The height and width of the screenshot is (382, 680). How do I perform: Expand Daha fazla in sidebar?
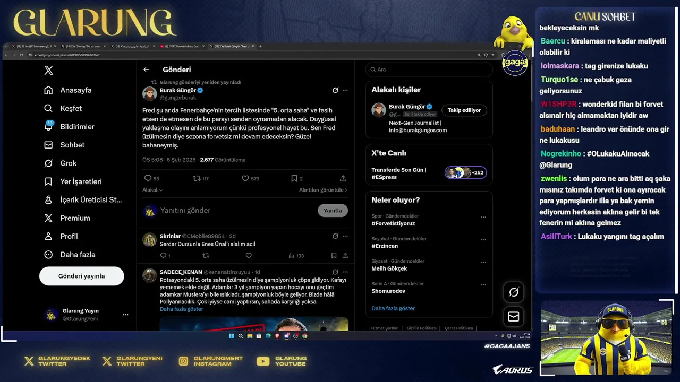[70, 255]
